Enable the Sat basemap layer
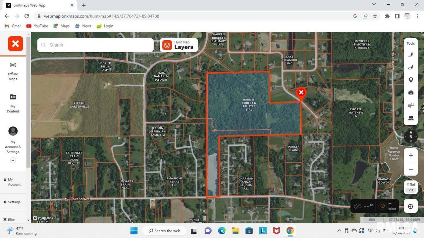 (x=411, y=184)
